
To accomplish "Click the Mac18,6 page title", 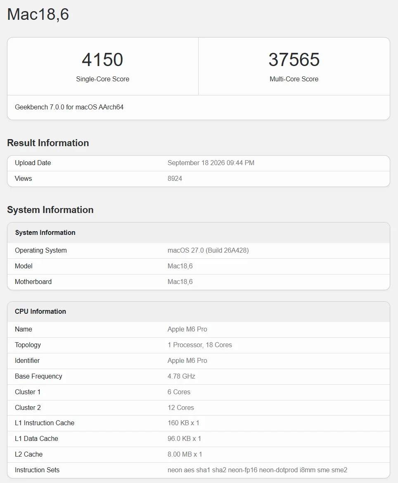I will click(x=38, y=14).
